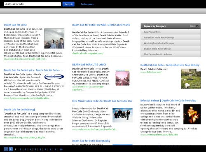206x152 pixels.
Task: Choose Washington Musical Groups category
Action: click(171, 43)
